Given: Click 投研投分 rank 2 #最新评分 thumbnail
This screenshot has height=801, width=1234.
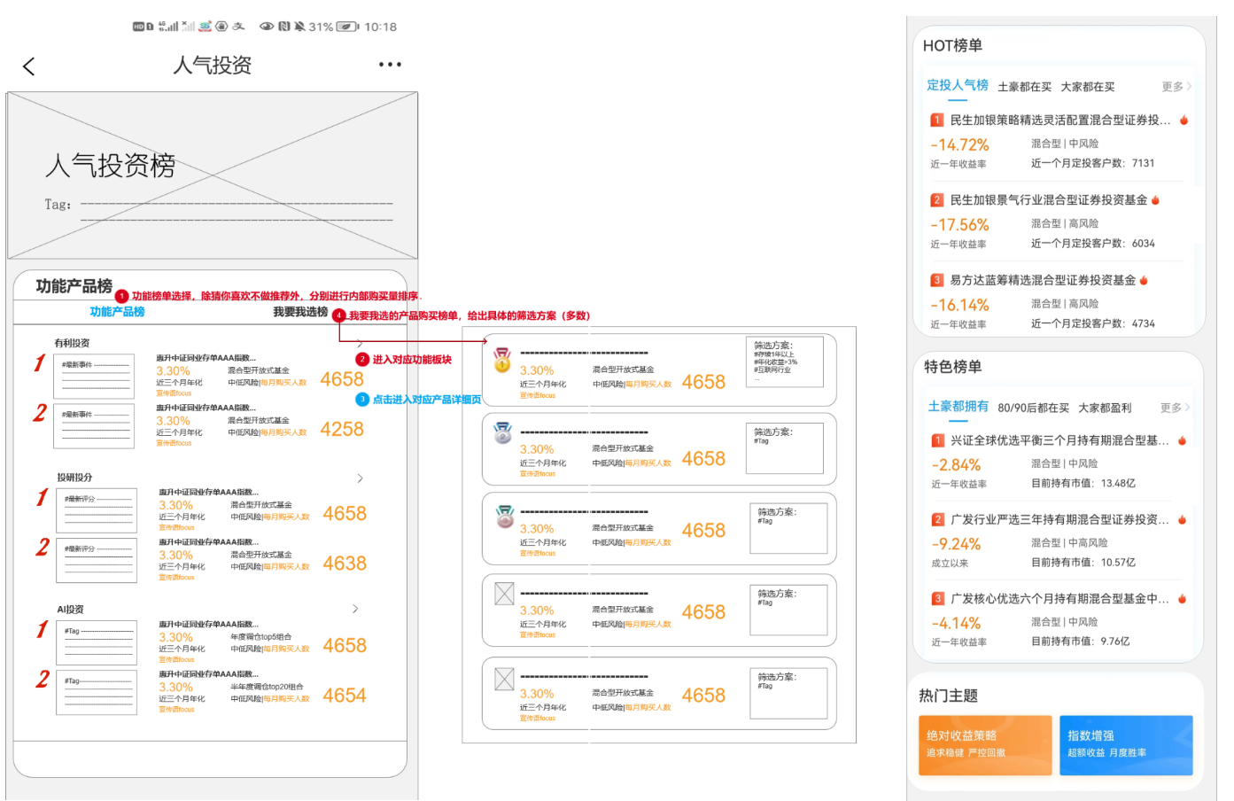Looking at the screenshot, I should (97, 560).
